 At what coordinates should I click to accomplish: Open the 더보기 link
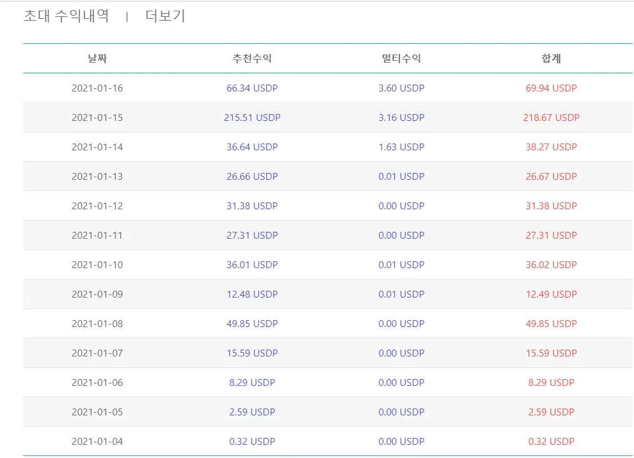[165, 16]
